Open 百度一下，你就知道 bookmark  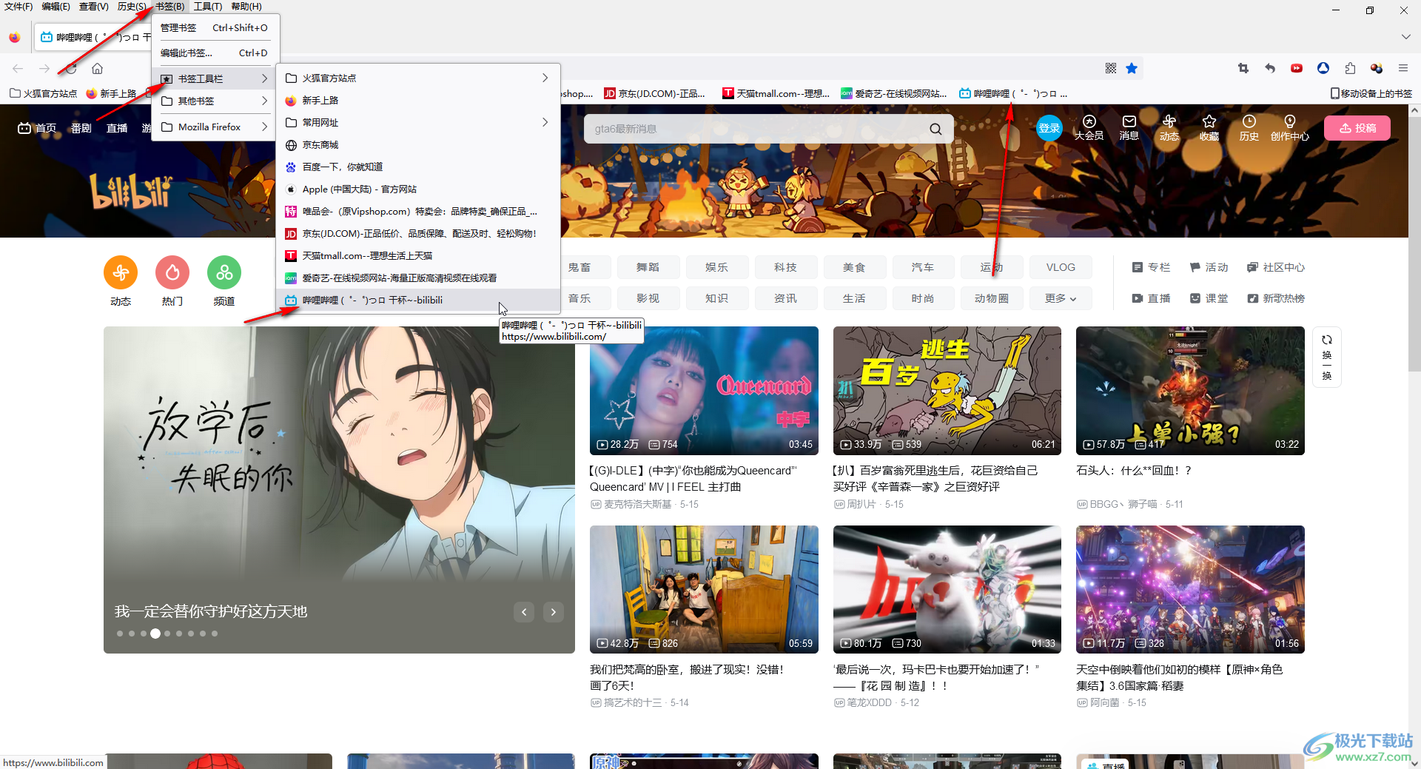click(x=417, y=167)
